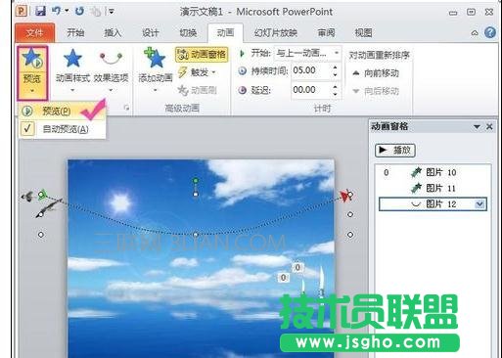Viewport: 502px width, 358px height.
Task: Expand the Animation Styles dropdown arrow
Action: tap(72, 90)
